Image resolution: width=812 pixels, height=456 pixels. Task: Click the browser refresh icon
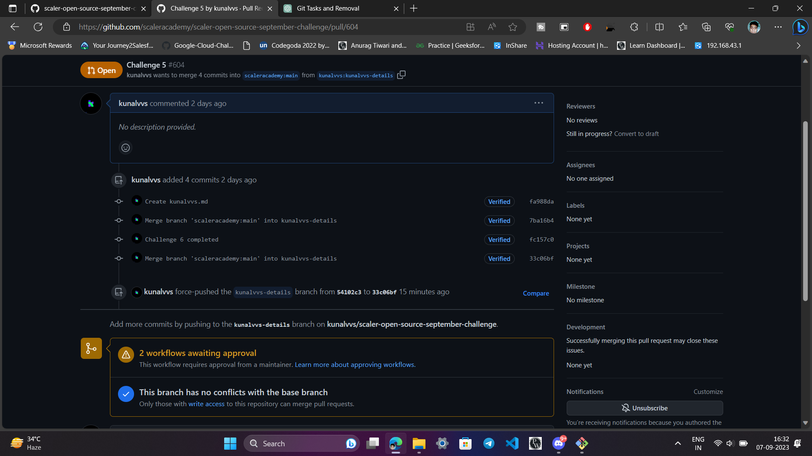click(x=38, y=27)
